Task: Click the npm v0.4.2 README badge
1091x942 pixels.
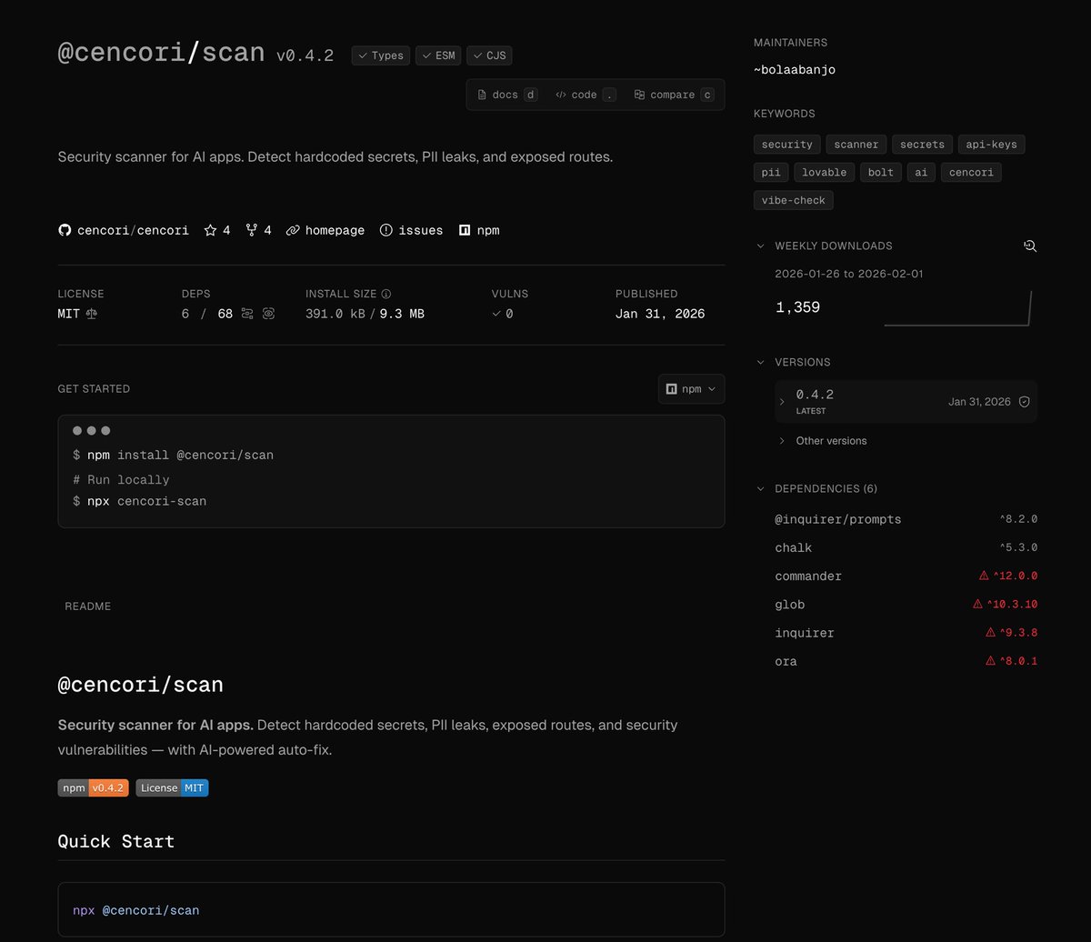Action: 93,787
